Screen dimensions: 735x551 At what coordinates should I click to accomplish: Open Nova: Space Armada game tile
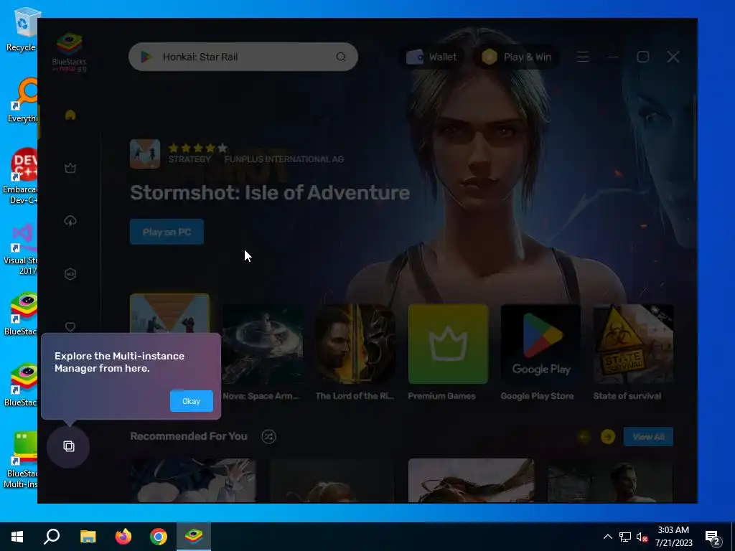(x=262, y=352)
